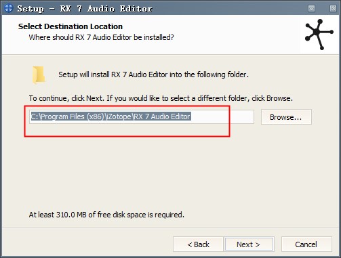Click the 'To continue, click Next' instruction text

pyautogui.click(x=66, y=98)
